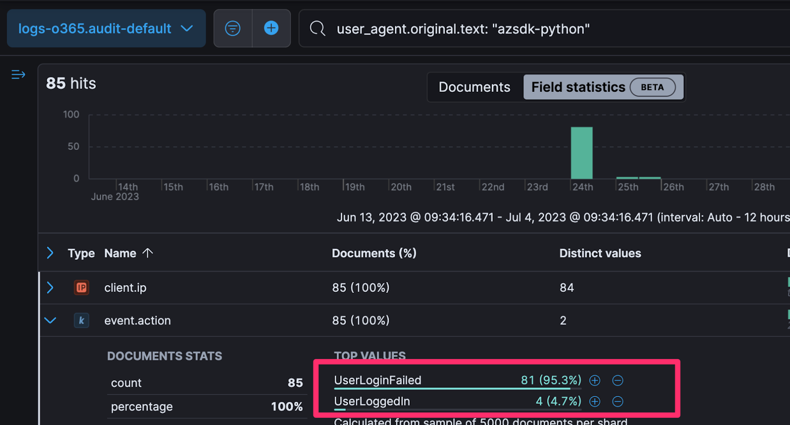790x425 pixels.
Task: Filter for UserLoggedIn value
Action: click(x=595, y=402)
